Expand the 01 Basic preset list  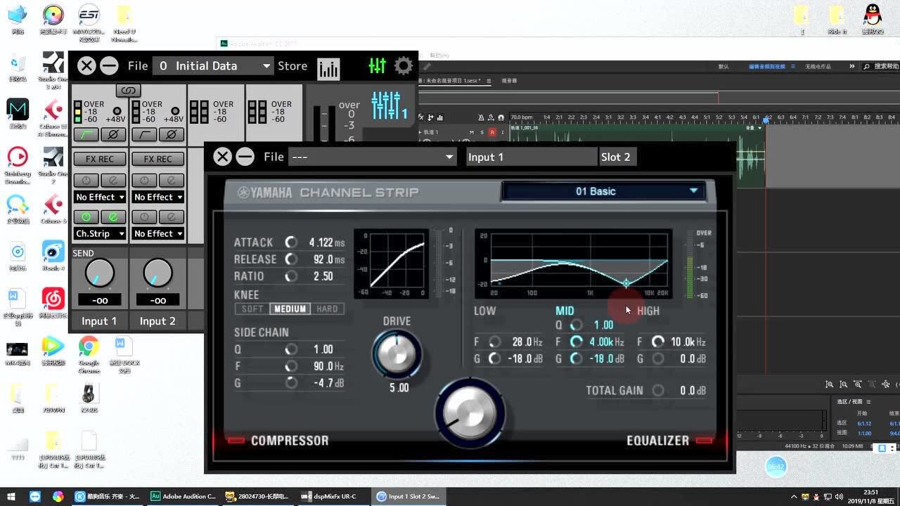(x=604, y=191)
